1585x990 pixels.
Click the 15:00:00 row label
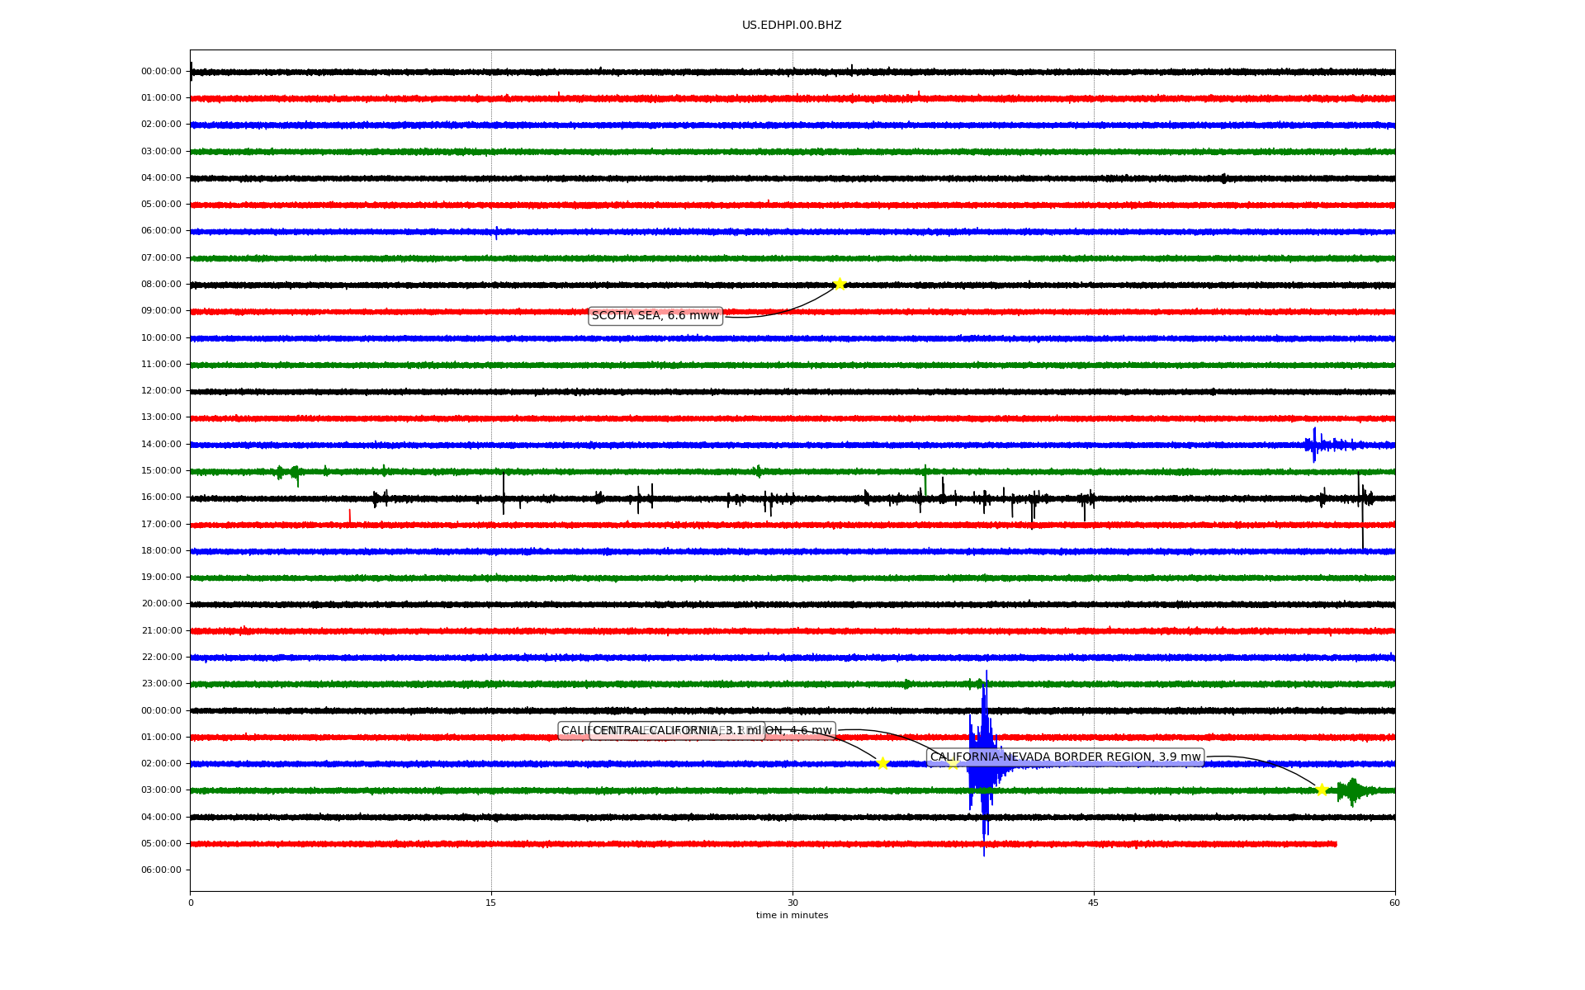[x=161, y=471]
